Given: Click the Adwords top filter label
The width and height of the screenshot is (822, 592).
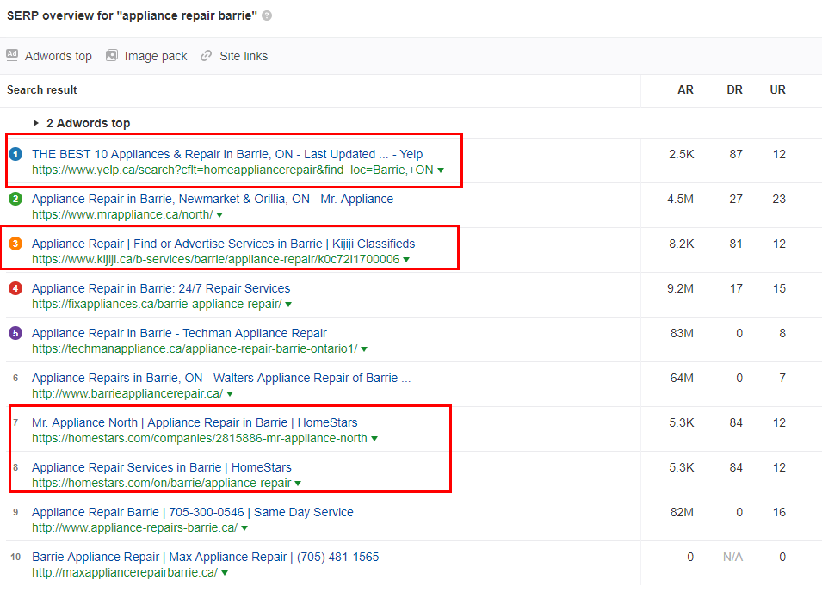Looking at the screenshot, I should click(x=59, y=56).
